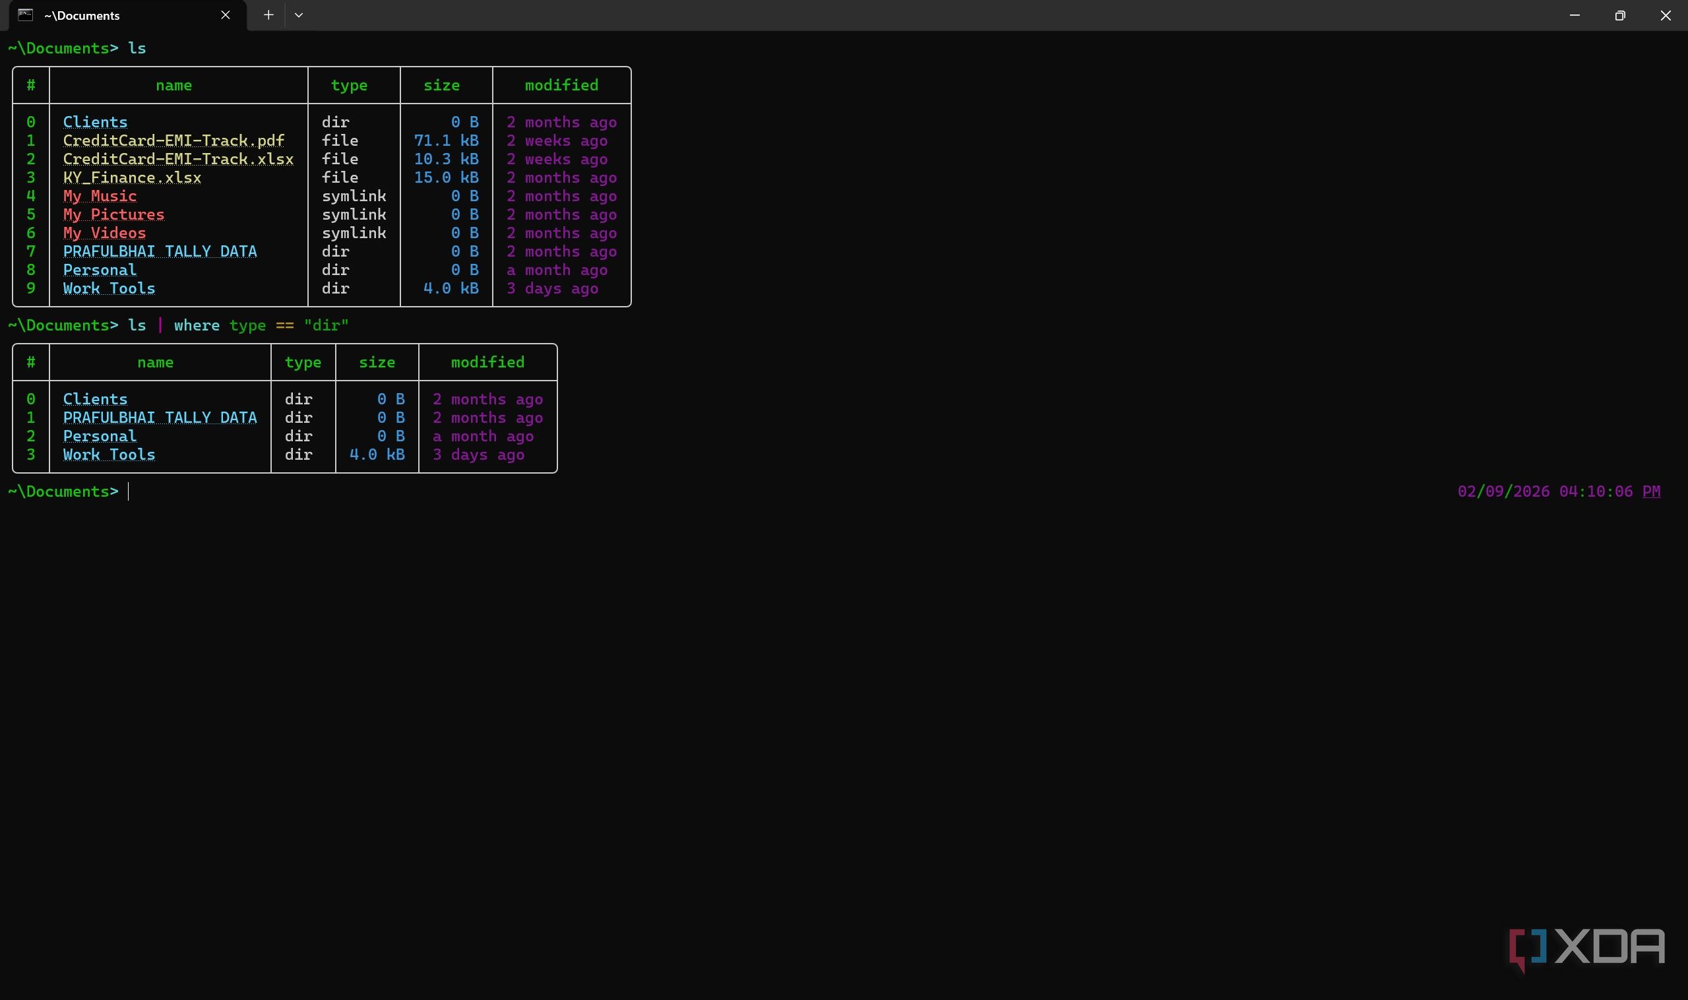Open a new terminal tab with plus button

point(268,15)
